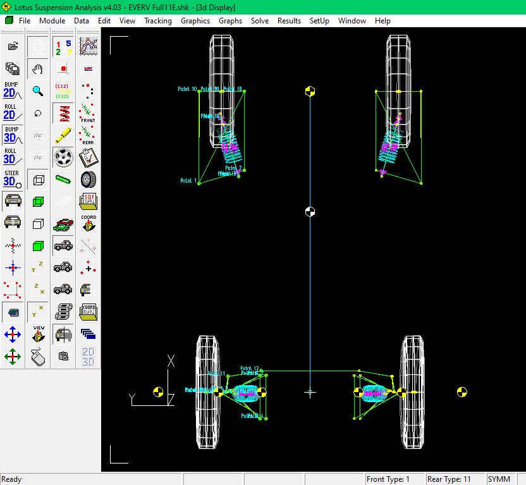Open the File menu
The height and width of the screenshot is (485, 526).
(x=25, y=21)
